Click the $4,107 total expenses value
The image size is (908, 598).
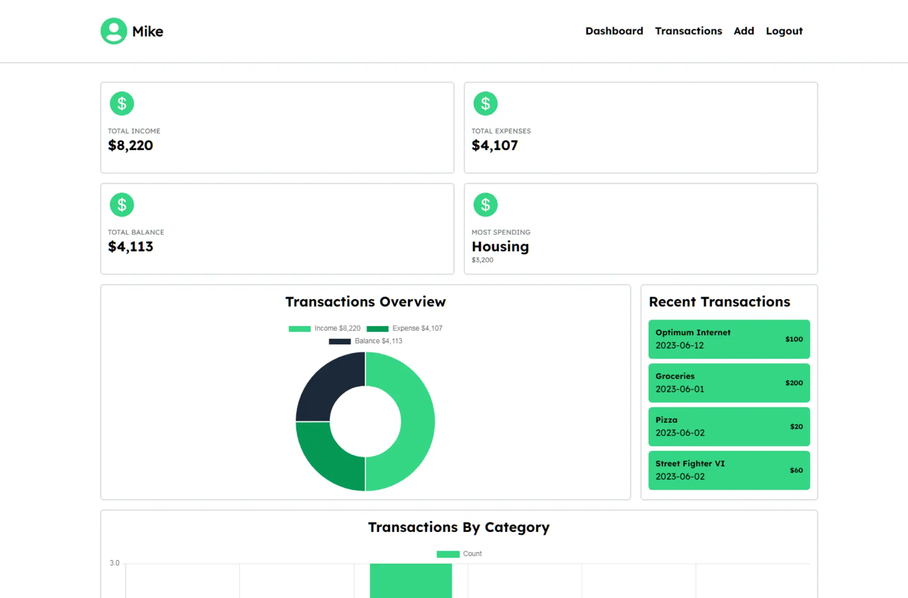point(495,145)
